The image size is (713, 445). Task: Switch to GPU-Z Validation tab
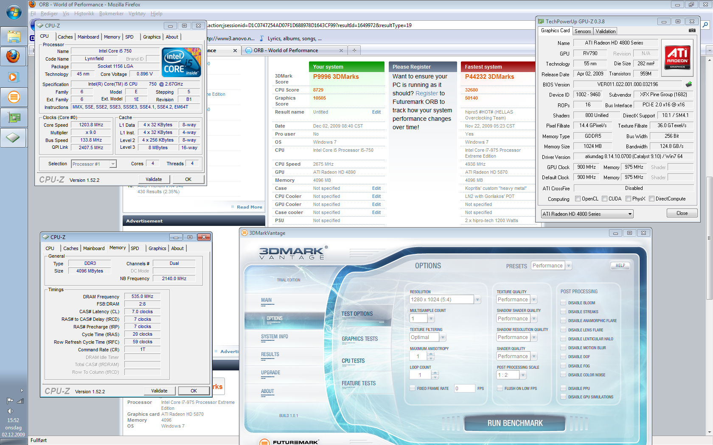click(x=605, y=31)
